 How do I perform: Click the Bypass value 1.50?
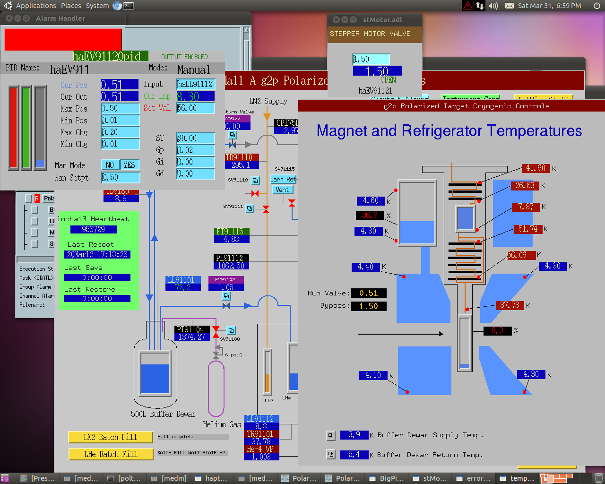click(x=369, y=306)
